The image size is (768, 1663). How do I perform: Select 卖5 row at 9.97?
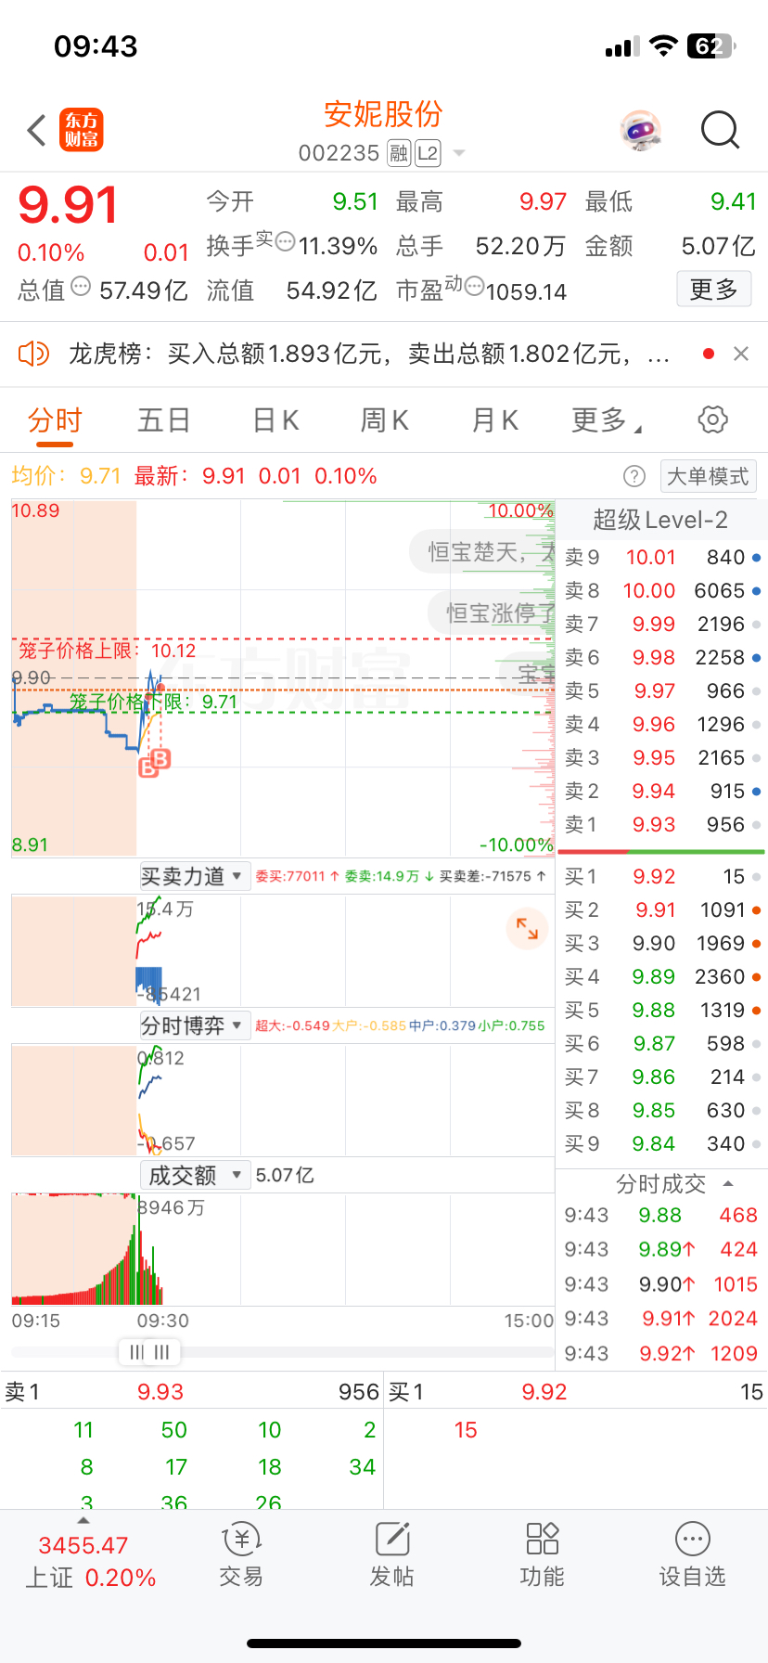[x=662, y=690]
